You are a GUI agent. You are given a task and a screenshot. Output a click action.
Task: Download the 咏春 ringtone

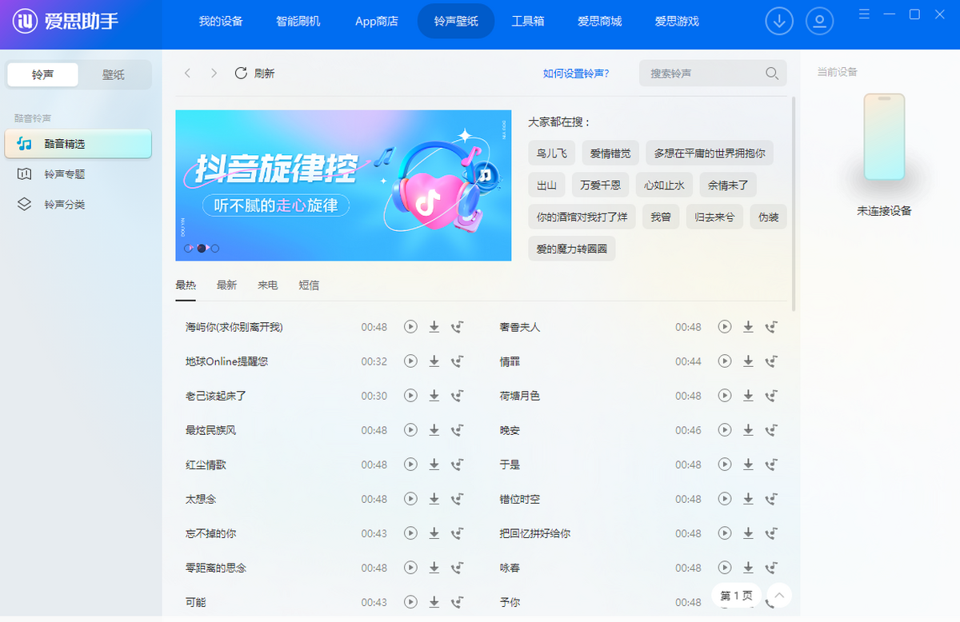coord(749,568)
